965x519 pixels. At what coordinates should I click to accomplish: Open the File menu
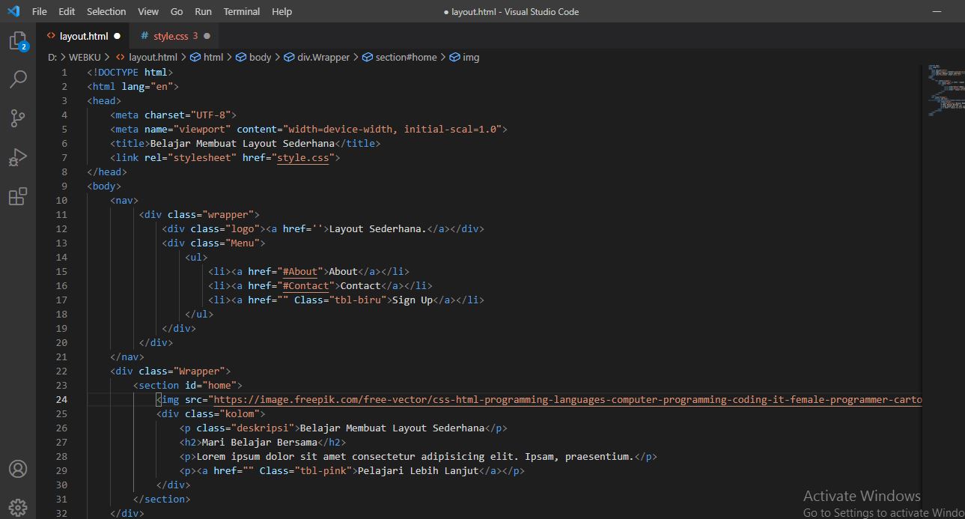coord(39,11)
